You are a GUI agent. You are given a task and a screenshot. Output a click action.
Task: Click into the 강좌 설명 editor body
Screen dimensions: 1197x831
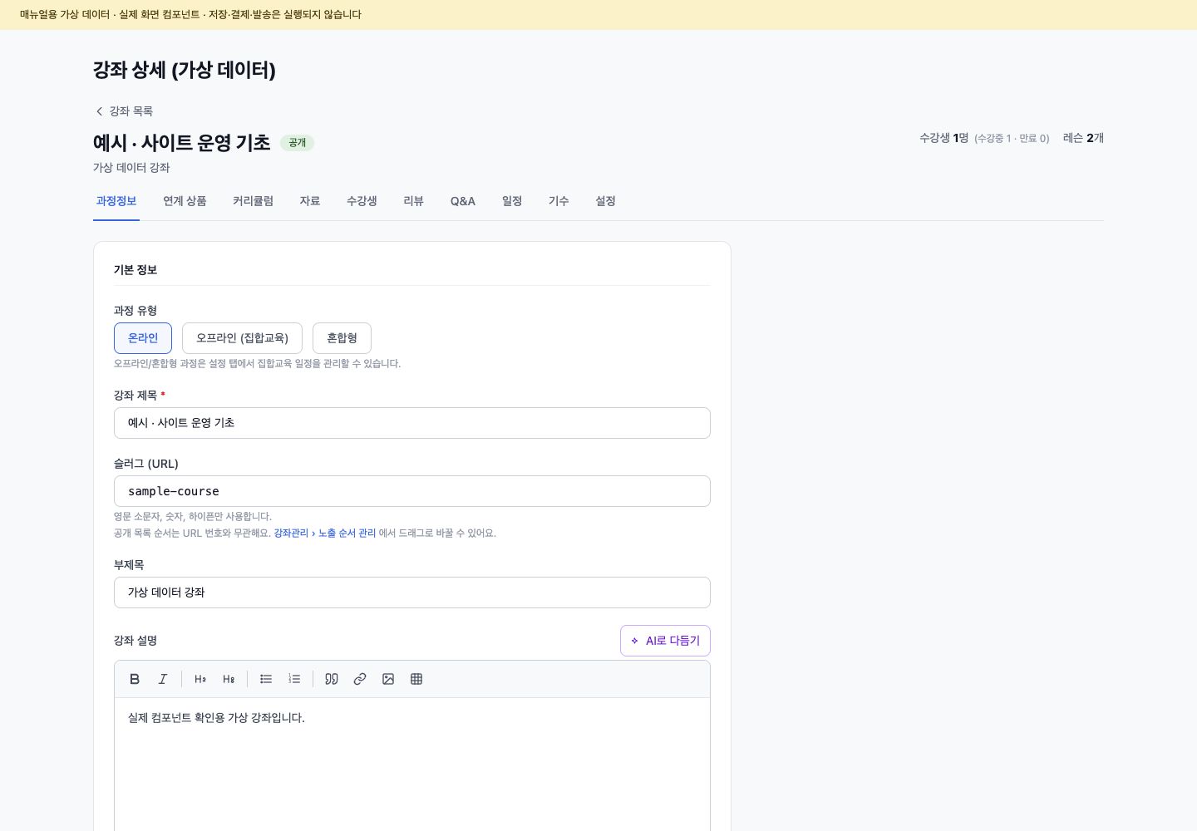click(x=412, y=765)
